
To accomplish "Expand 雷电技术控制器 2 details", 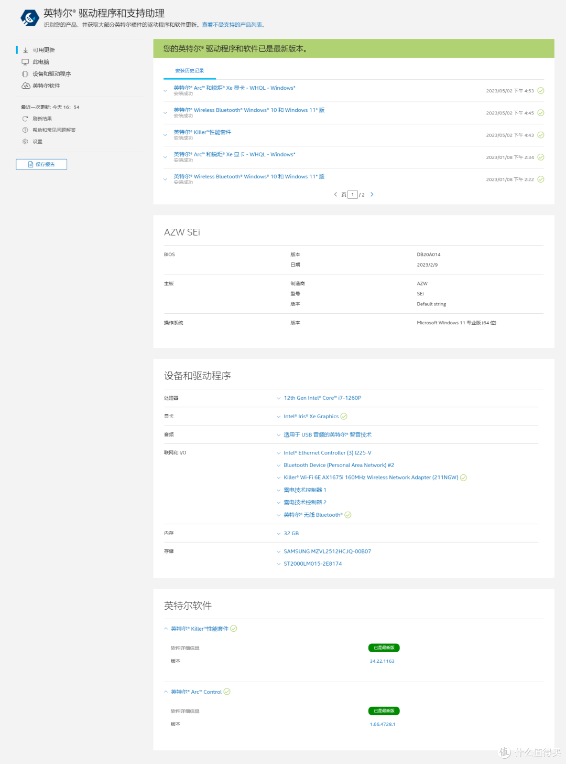I will coord(279,503).
